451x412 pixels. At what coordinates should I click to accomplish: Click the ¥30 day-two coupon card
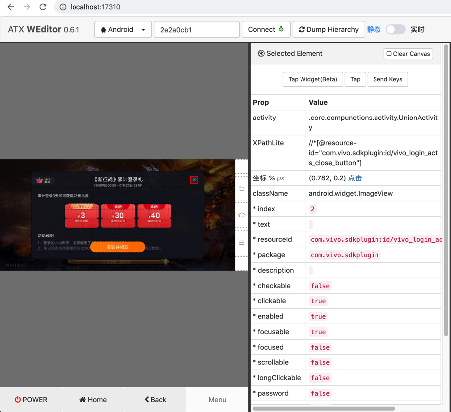[x=118, y=216]
